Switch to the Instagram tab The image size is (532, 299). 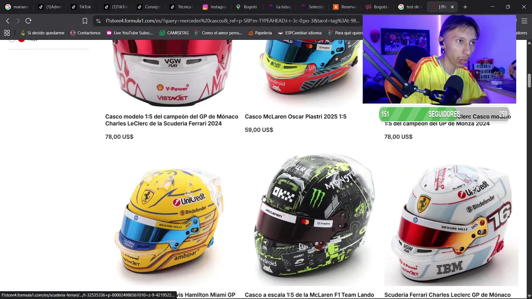coord(214,7)
